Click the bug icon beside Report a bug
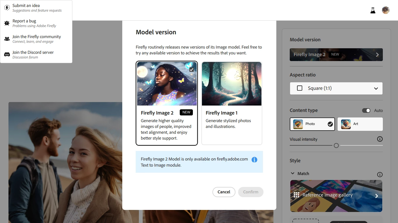The width and height of the screenshot is (398, 223). pos(7,23)
